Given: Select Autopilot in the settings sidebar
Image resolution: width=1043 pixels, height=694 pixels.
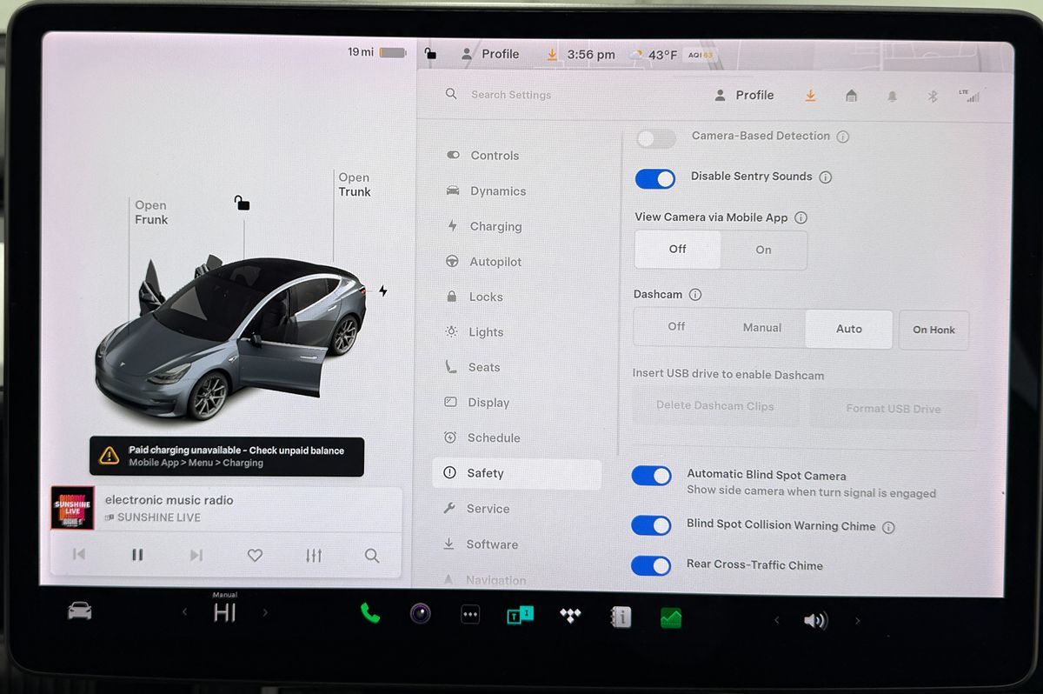Looking at the screenshot, I should point(495,262).
